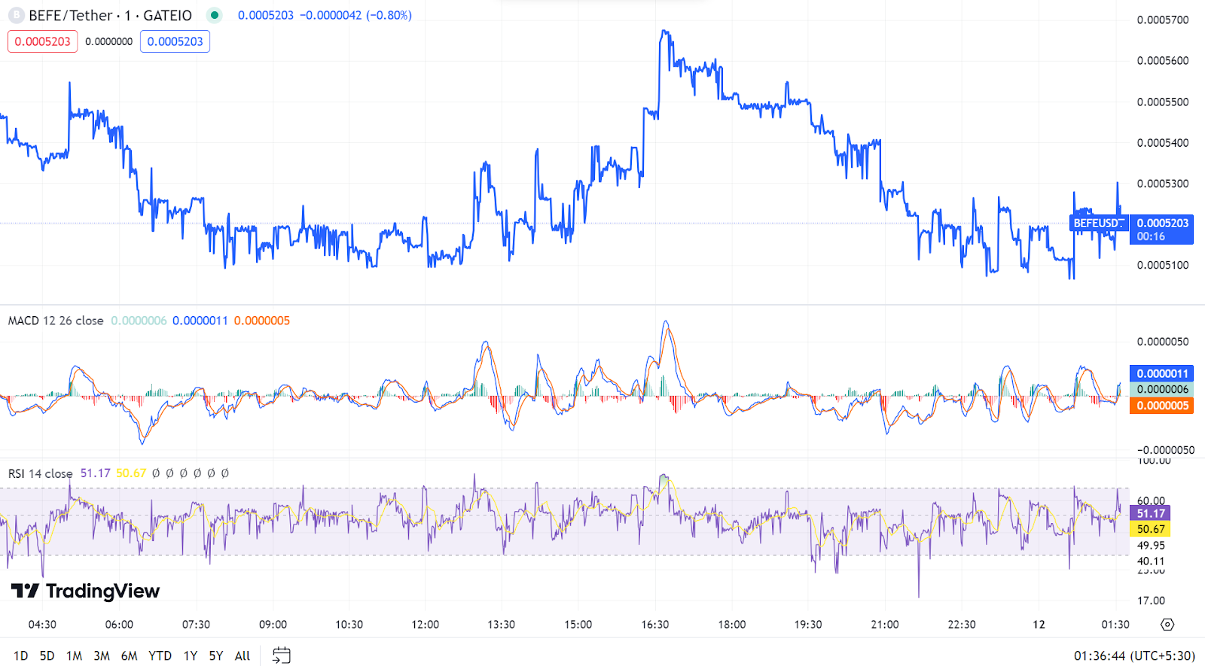Click the yellow RSI MA label 50.67

[x=1150, y=529]
